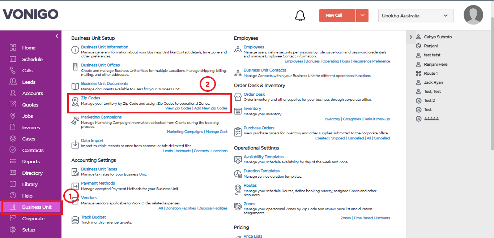Click the Order Desk storefront icon
Screen dimensions: 494x238
point(238,97)
